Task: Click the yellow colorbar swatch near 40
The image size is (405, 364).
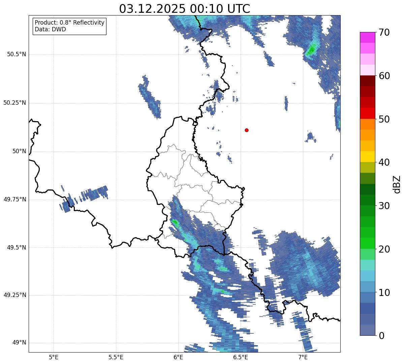Action: click(x=368, y=157)
